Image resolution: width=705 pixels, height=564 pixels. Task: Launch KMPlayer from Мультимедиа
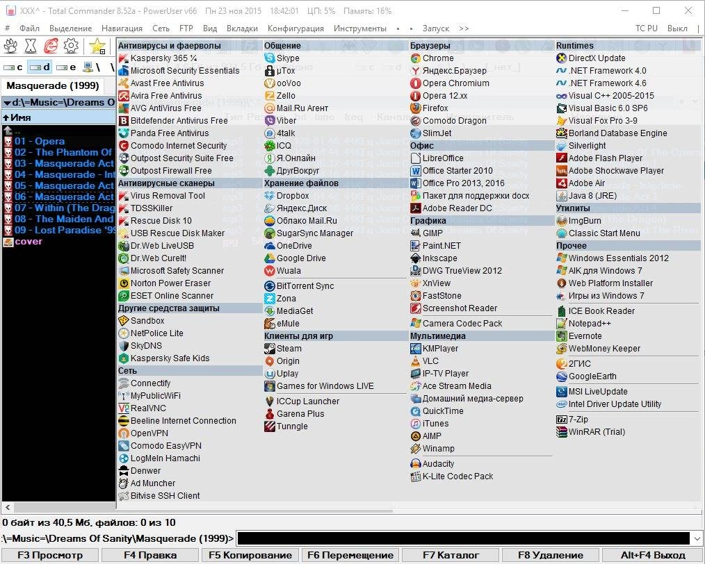[434, 348]
